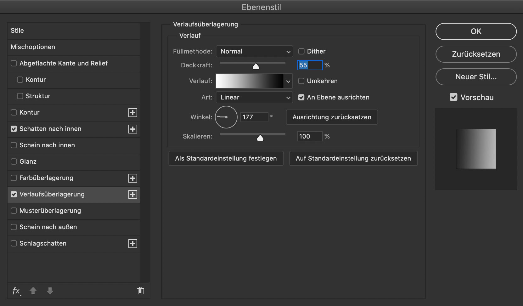Select the Musterüberlagerung settings row
The image size is (523, 306).
click(74, 211)
